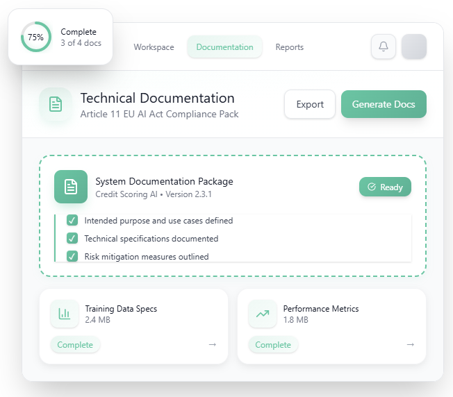This screenshot has height=397, width=453.
Task: Open Performance Metrics via arrow
Action: (411, 345)
